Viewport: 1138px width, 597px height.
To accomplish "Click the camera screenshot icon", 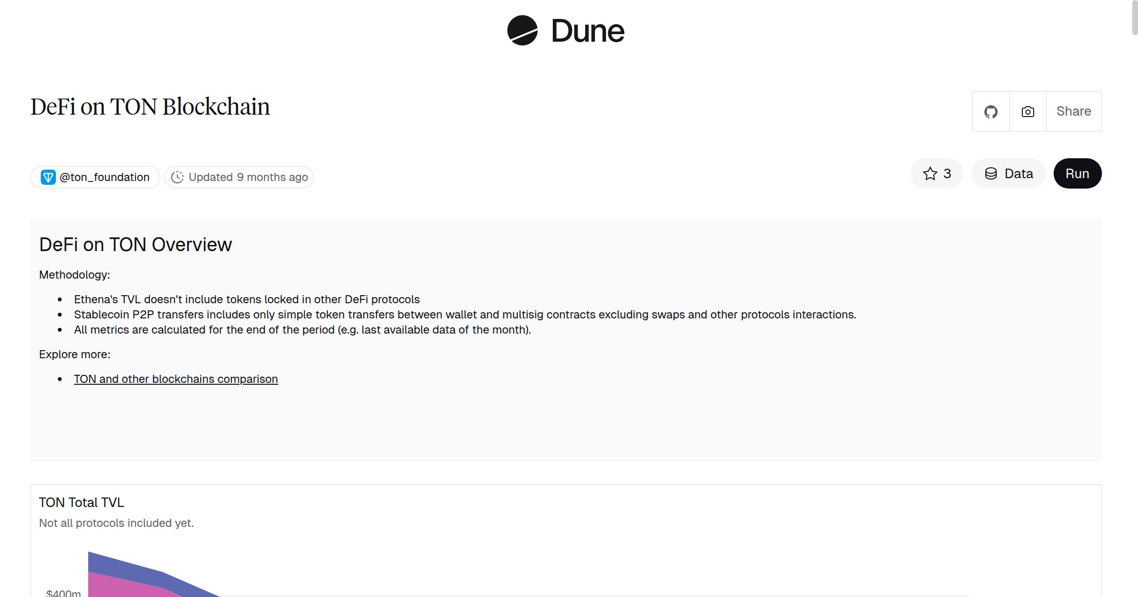I will pyautogui.click(x=1027, y=111).
